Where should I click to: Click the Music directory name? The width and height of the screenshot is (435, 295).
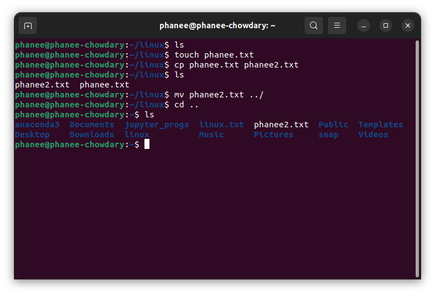(211, 134)
